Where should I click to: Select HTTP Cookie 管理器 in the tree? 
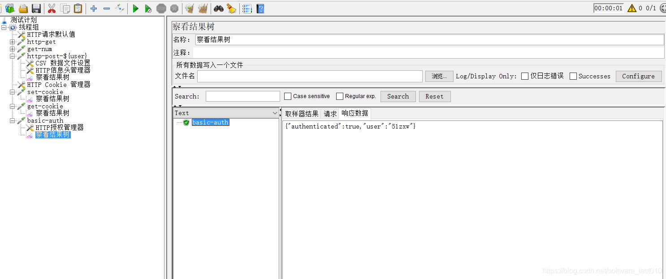coord(59,85)
